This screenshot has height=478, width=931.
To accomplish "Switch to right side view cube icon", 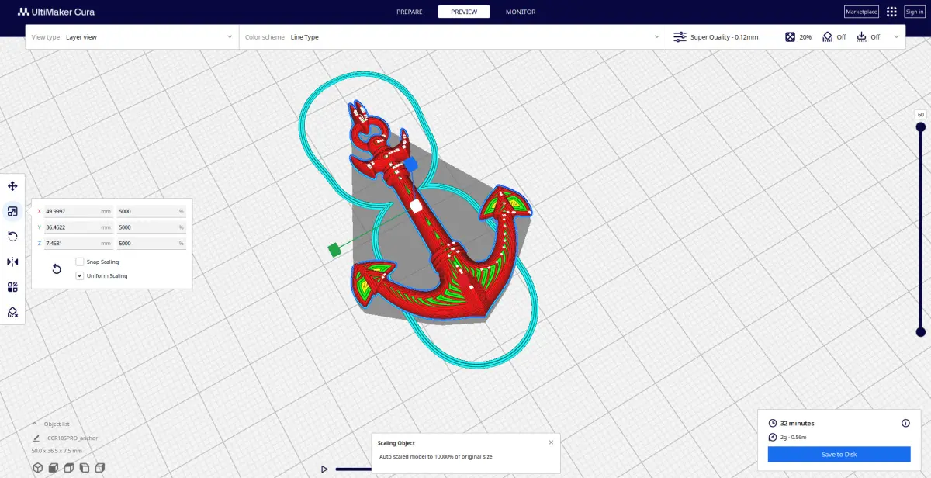I will pyautogui.click(x=99, y=468).
